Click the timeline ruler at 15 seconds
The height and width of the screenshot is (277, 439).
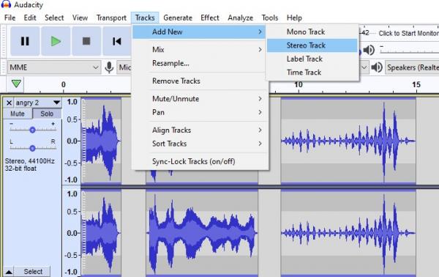(x=416, y=85)
